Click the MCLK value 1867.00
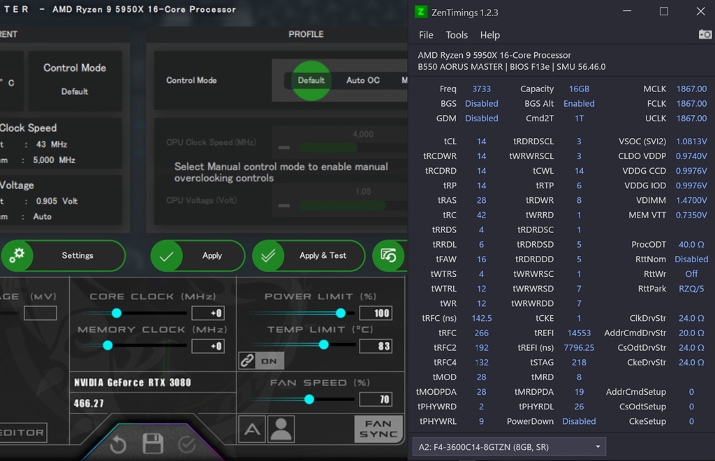Viewport: 715px width, 461px height. click(691, 89)
